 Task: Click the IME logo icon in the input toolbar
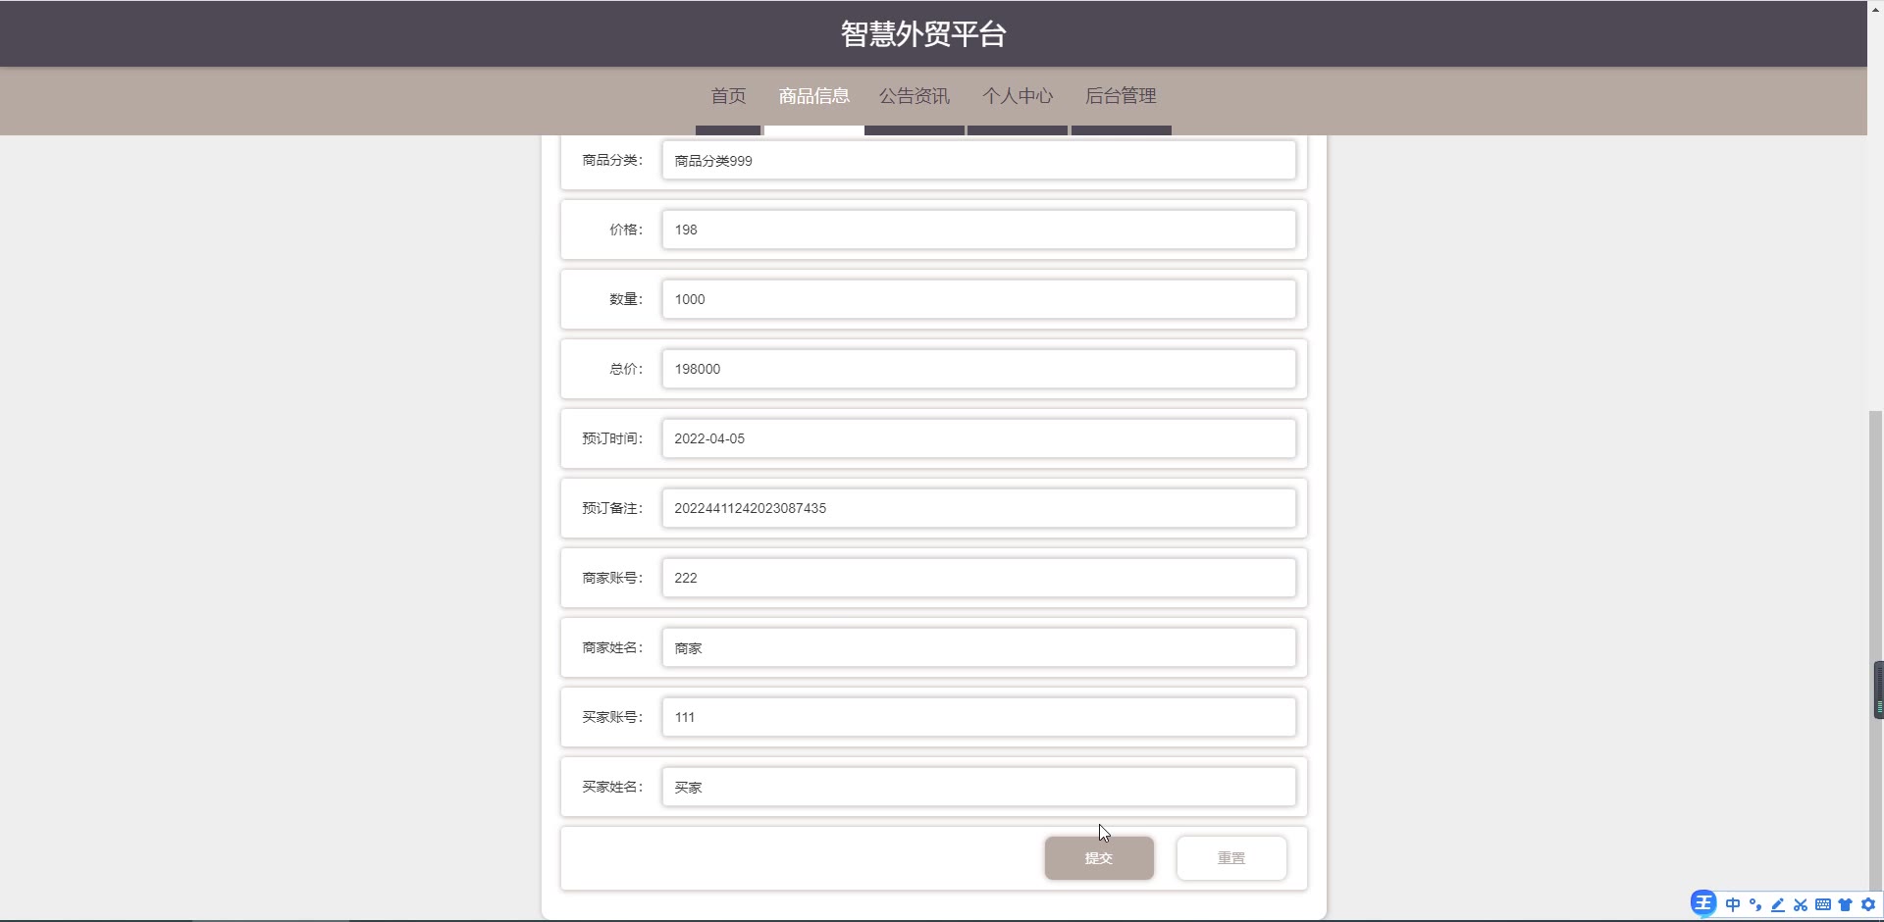click(1703, 903)
